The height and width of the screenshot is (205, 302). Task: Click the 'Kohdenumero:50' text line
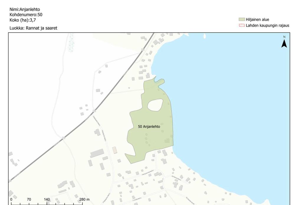[26, 15]
